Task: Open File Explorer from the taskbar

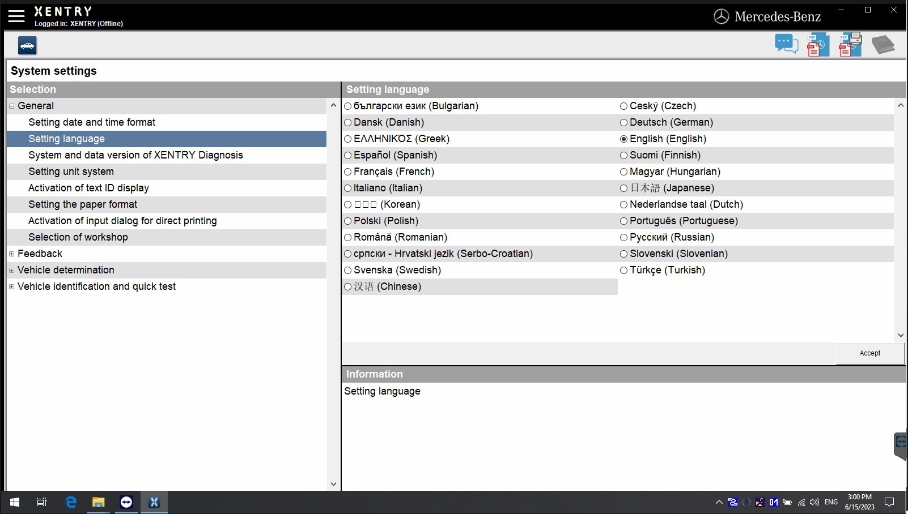Action: tap(99, 502)
